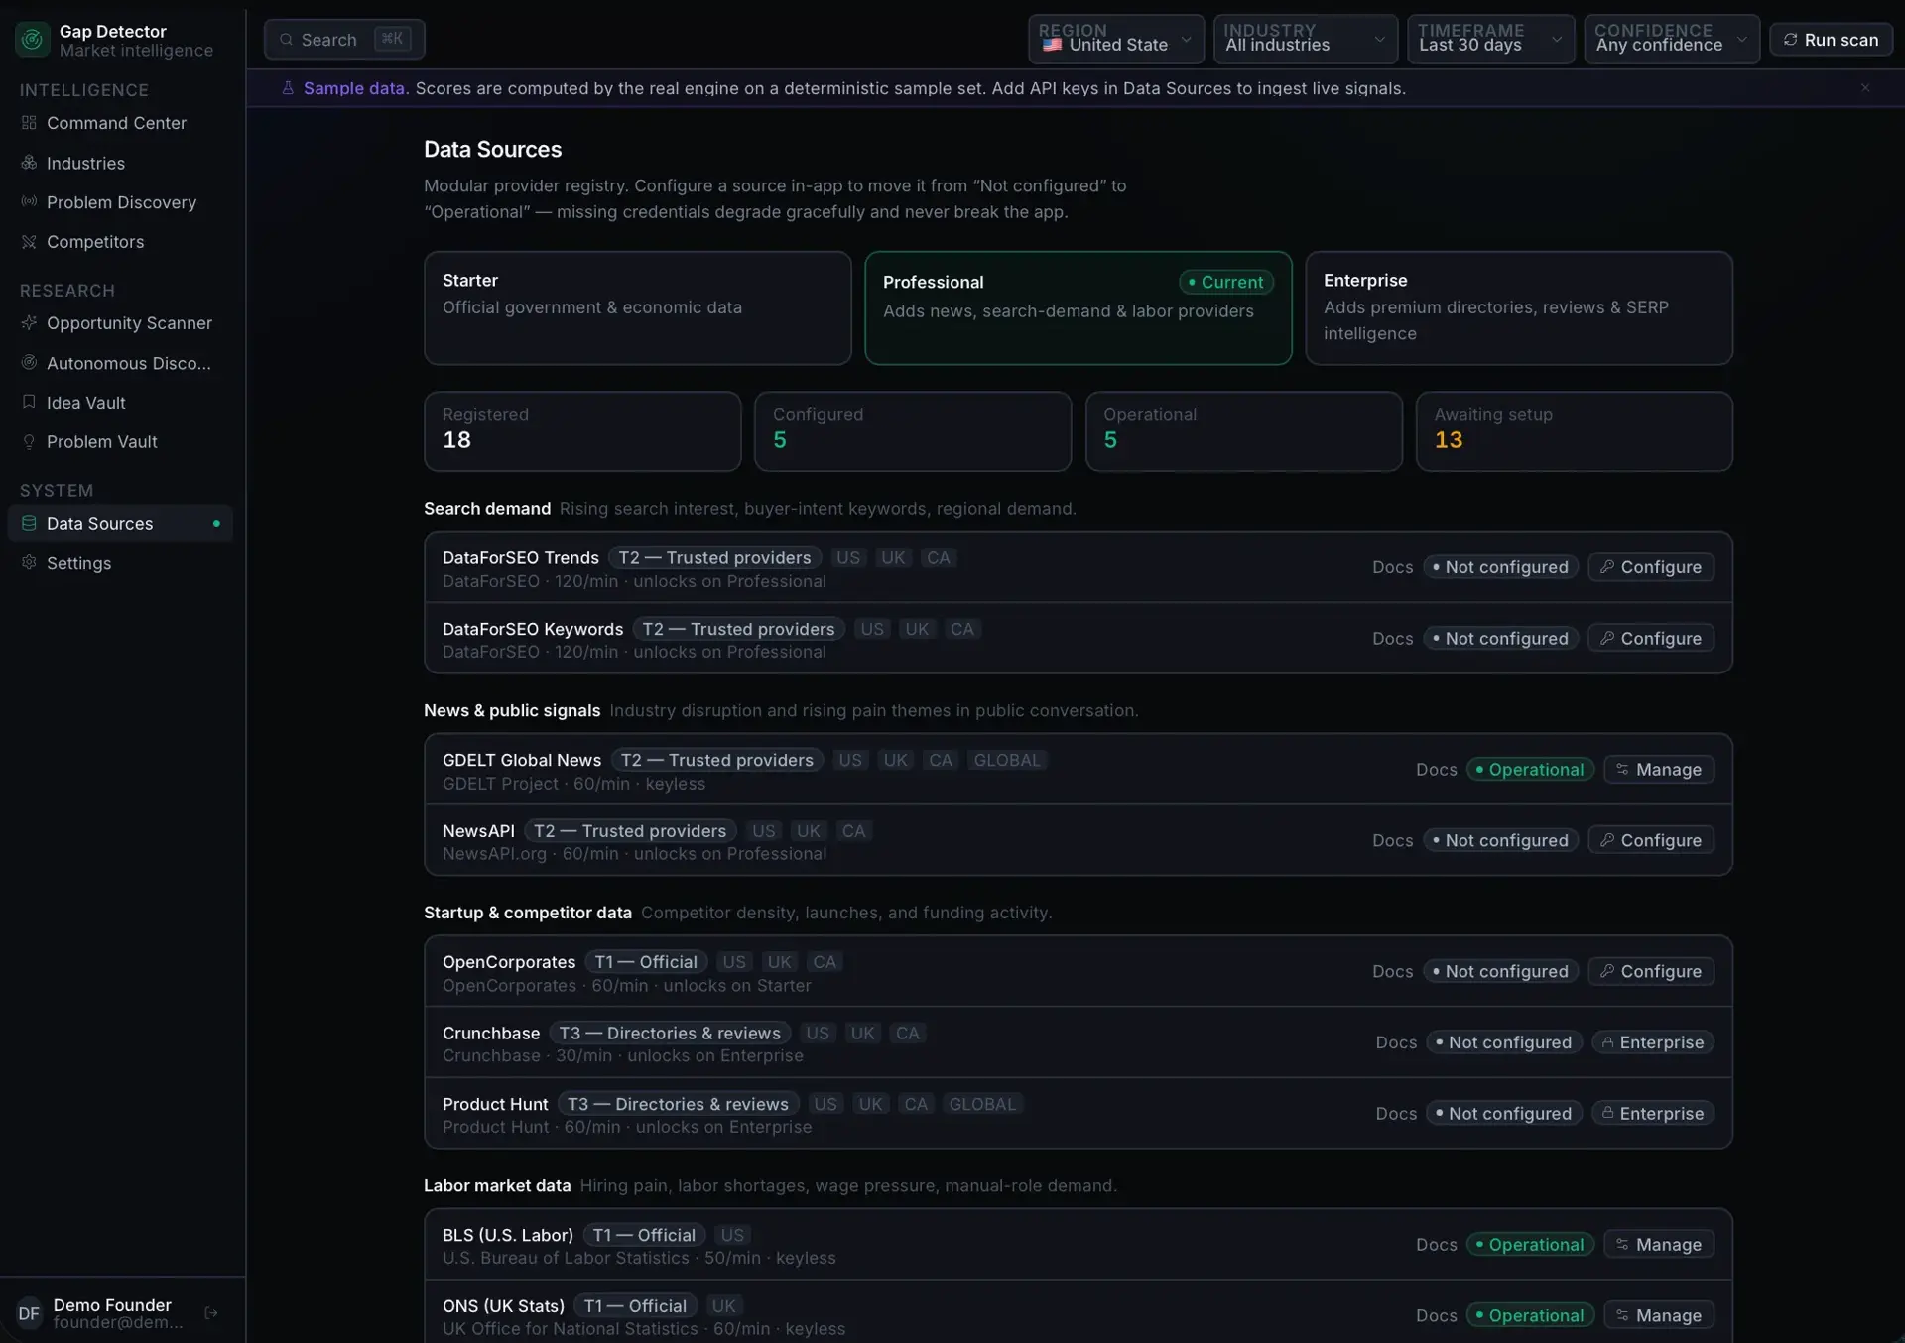Click the flask icon in the sample data banner
Screen dimensions: 1905x1343
(x=288, y=88)
